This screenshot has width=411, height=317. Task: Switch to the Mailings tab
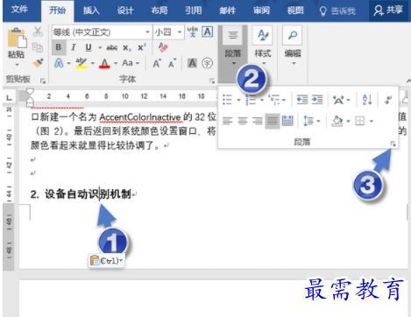228,11
